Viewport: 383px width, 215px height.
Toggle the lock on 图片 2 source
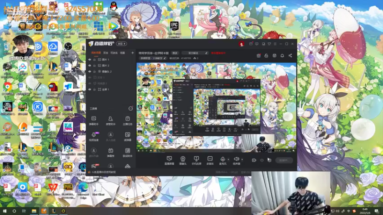[x=94, y=65]
